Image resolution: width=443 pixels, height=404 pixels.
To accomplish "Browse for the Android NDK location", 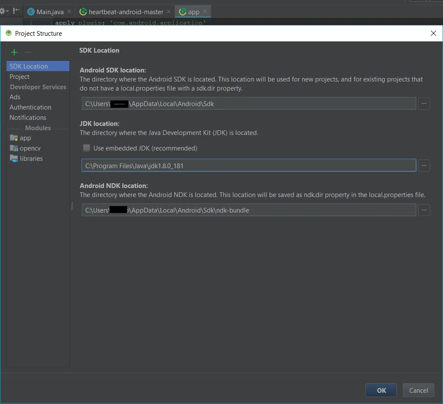I will pos(424,210).
